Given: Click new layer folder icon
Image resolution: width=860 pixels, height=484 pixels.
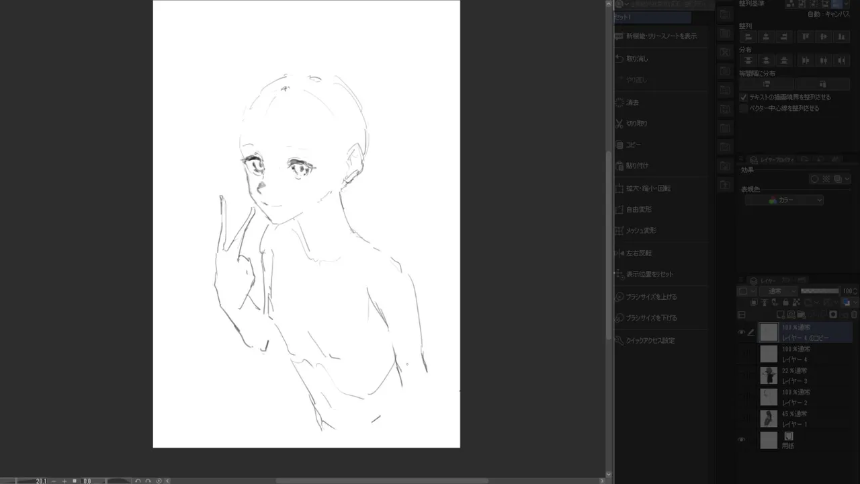Looking at the screenshot, I should (803, 315).
